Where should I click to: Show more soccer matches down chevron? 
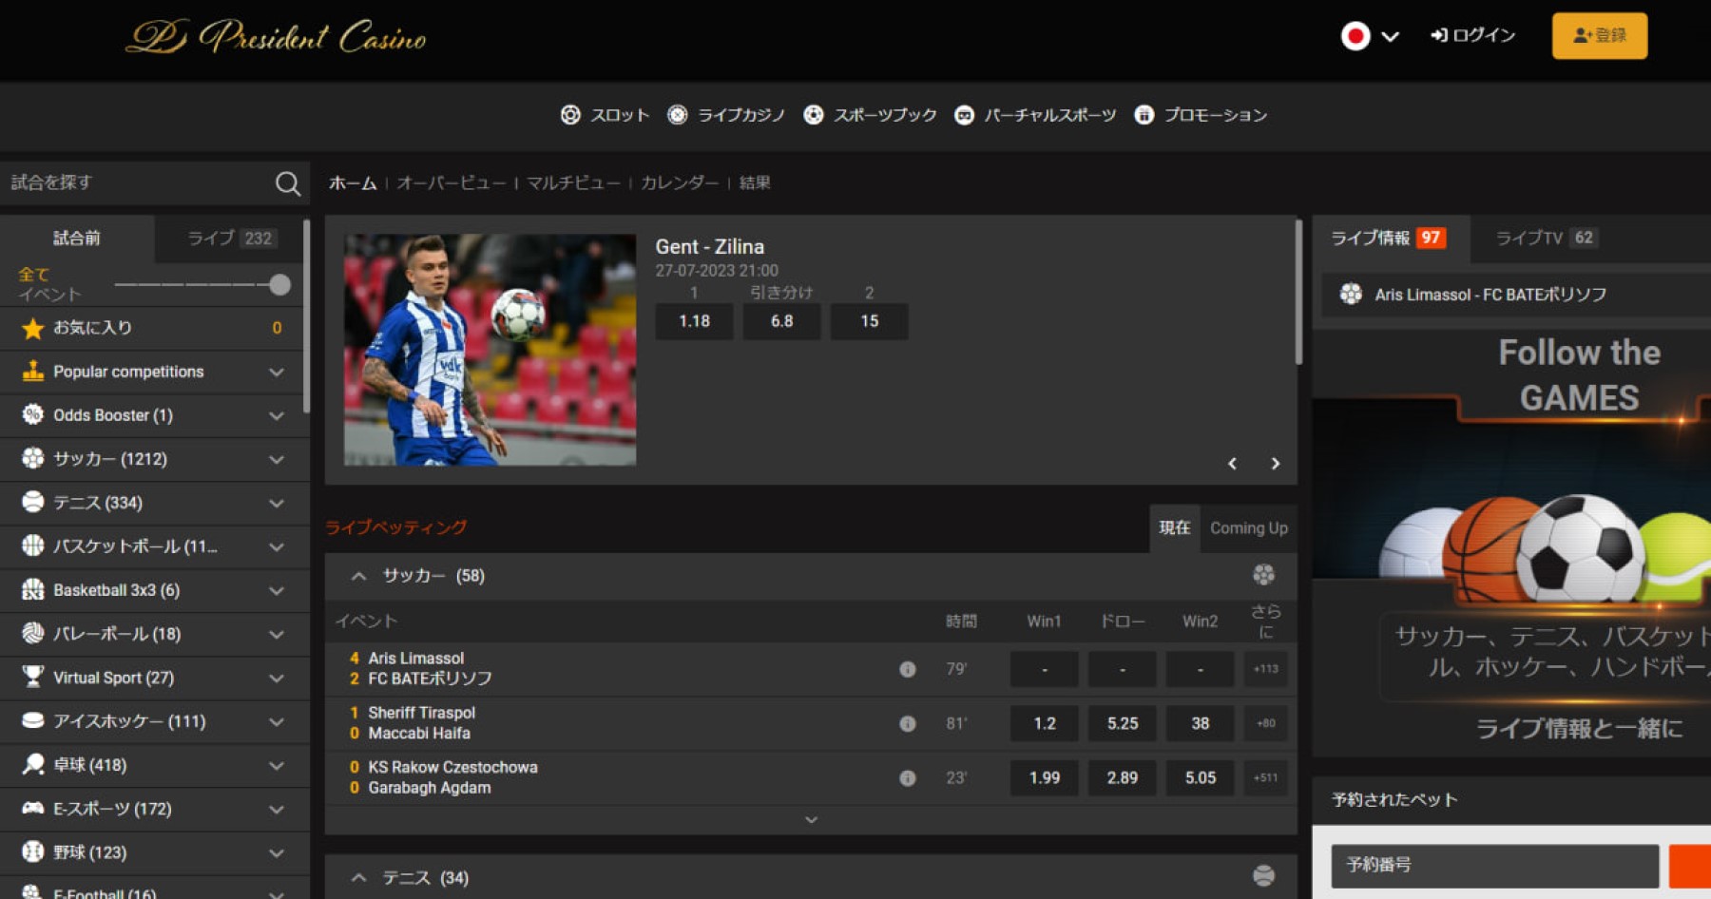tap(811, 819)
